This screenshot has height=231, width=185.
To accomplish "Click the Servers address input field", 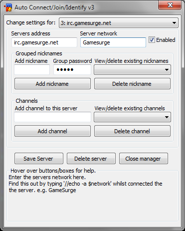I will tap(44, 42).
